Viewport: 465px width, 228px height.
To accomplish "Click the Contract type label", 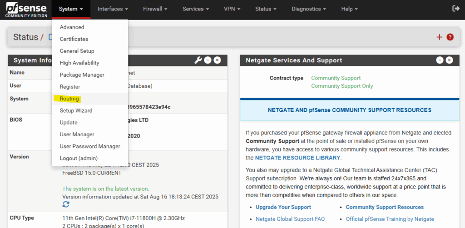I will coord(287,78).
